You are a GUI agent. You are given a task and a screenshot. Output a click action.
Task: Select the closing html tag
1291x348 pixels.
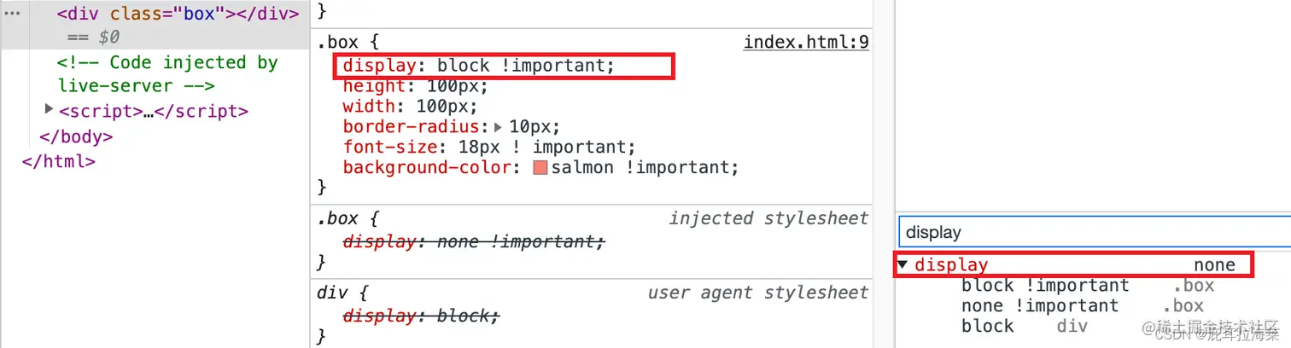click(x=59, y=161)
